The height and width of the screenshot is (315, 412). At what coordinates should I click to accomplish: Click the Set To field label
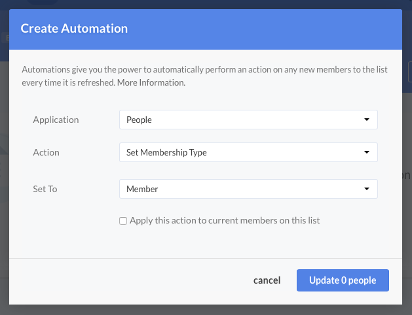click(x=45, y=190)
